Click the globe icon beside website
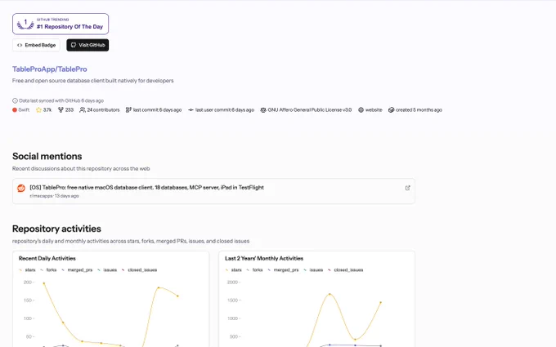 [361, 109]
